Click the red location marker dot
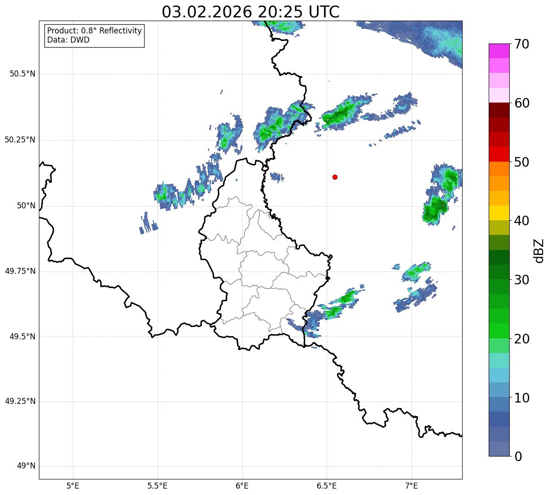This screenshot has width=550, height=495. click(x=335, y=177)
